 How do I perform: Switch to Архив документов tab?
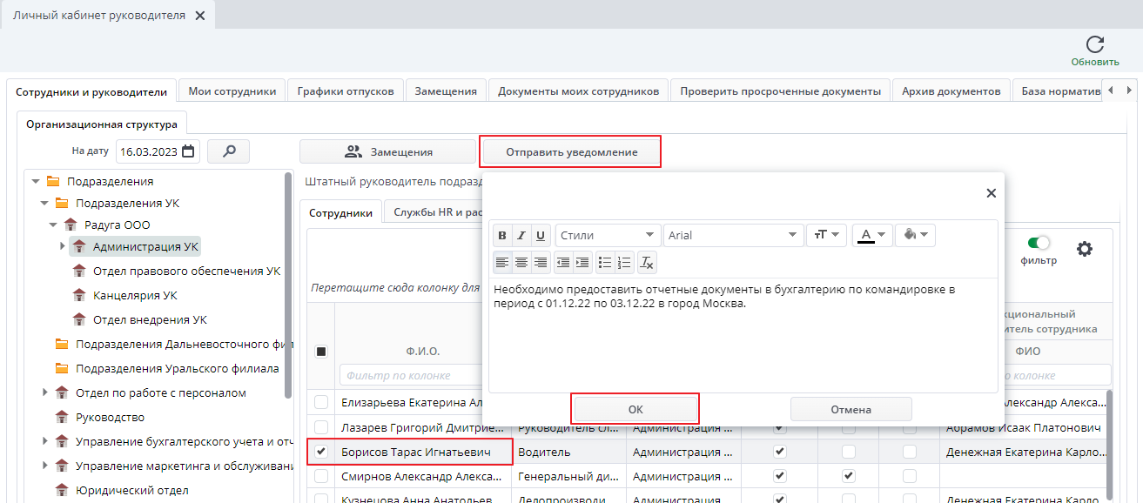[x=951, y=91]
